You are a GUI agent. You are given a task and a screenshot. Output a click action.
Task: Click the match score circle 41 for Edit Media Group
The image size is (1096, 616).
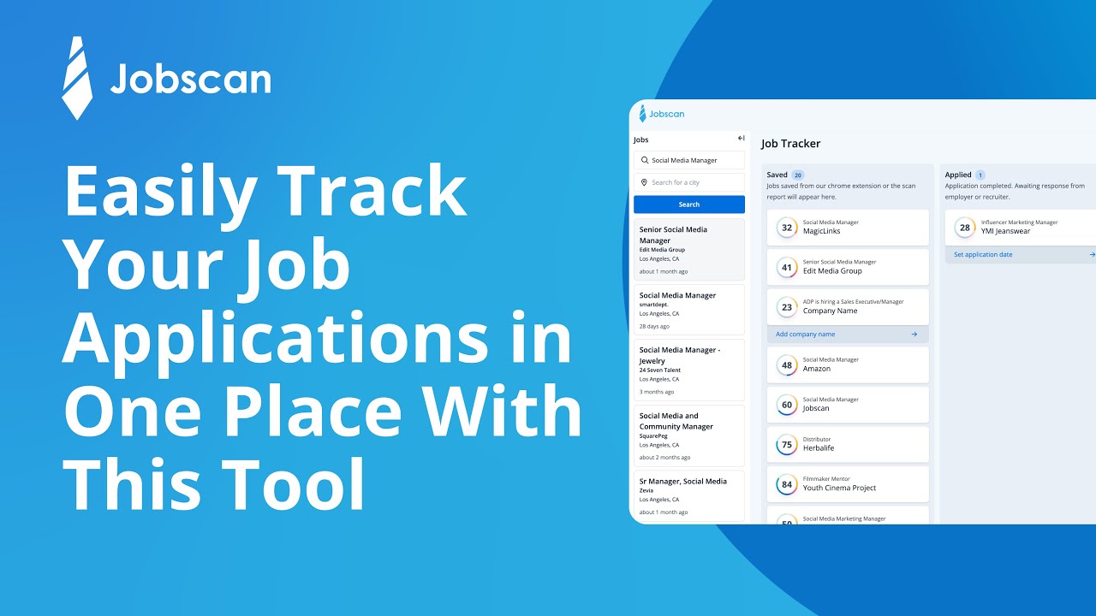point(787,267)
